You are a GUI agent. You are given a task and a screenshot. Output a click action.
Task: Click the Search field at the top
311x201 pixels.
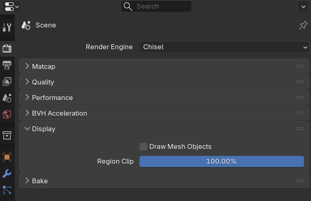coord(156,6)
